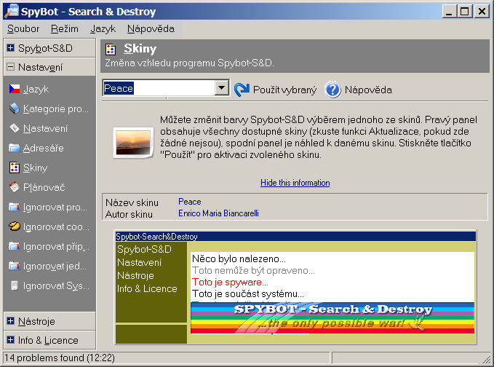Click the Hide this information link

(x=295, y=183)
